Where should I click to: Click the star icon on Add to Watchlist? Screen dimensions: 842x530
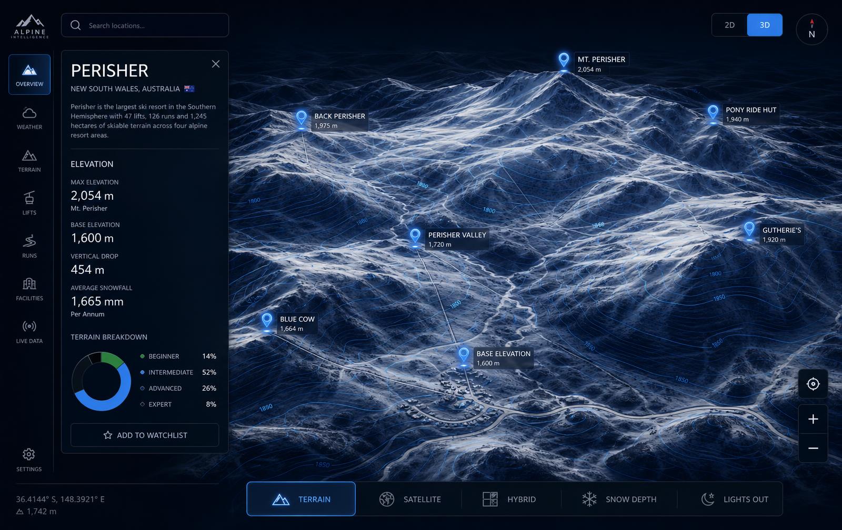[x=108, y=435]
